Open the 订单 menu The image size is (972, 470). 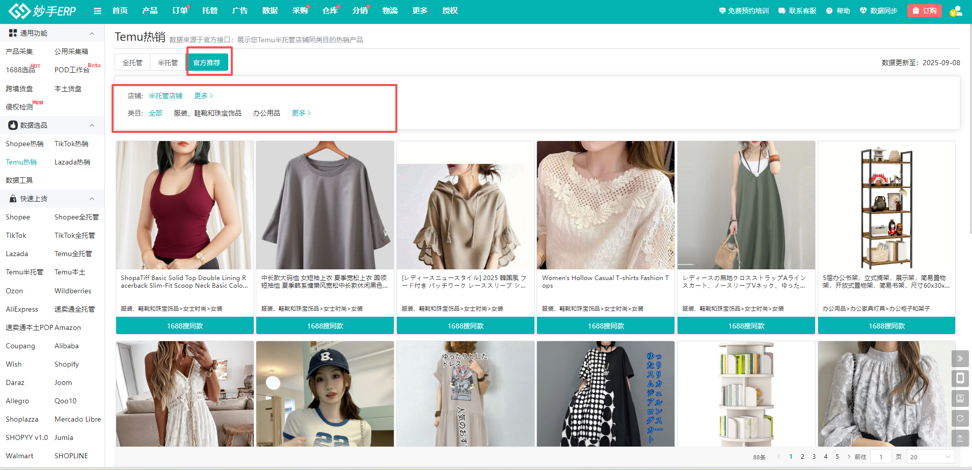179,11
